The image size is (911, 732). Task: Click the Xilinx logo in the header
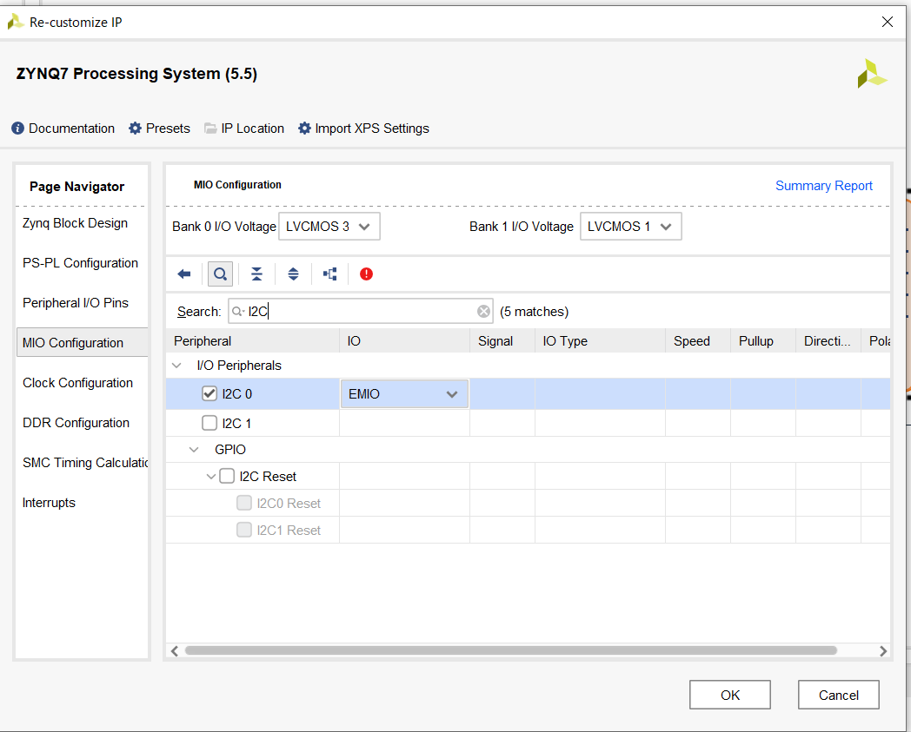[872, 74]
